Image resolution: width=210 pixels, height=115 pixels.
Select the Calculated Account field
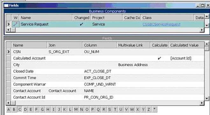[29, 58]
